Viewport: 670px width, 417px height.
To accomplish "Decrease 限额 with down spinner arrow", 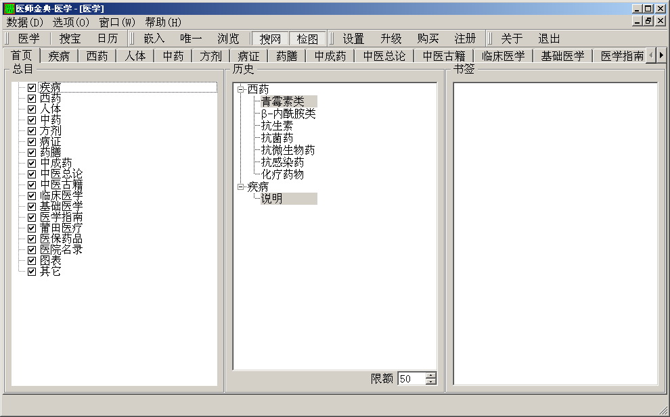I will tap(431, 382).
